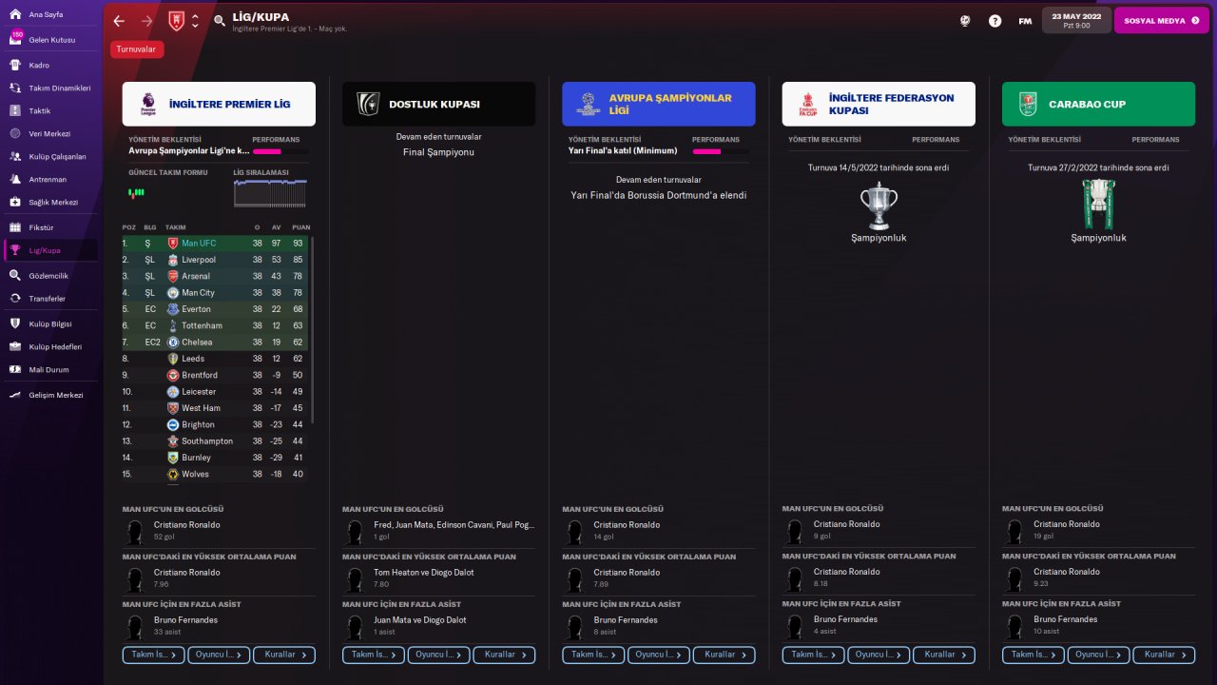Open the Avrupa Şampiyonlar Ligi header card
Image resolution: width=1217 pixels, height=685 pixels.
pos(659,104)
